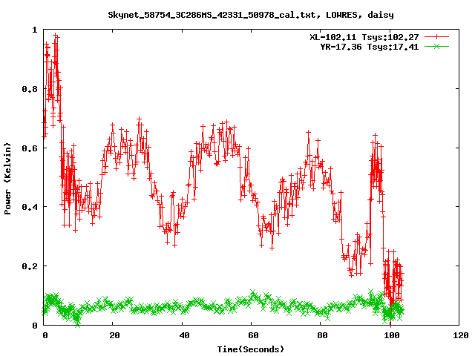Click the 80 tick label on x-axis
This screenshot has height=356, width=475.
321,335
